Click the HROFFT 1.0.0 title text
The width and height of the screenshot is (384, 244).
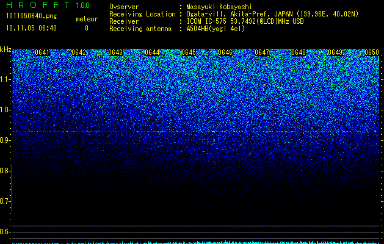pos(48,5)
